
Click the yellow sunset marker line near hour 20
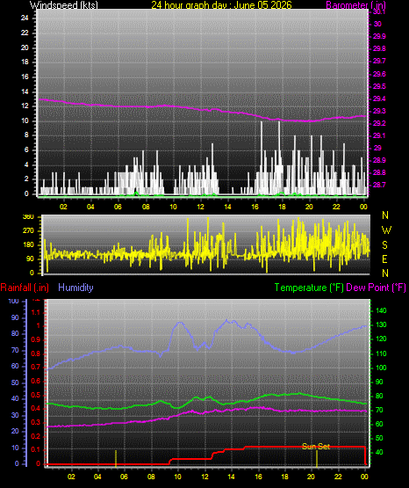point(317,459)
